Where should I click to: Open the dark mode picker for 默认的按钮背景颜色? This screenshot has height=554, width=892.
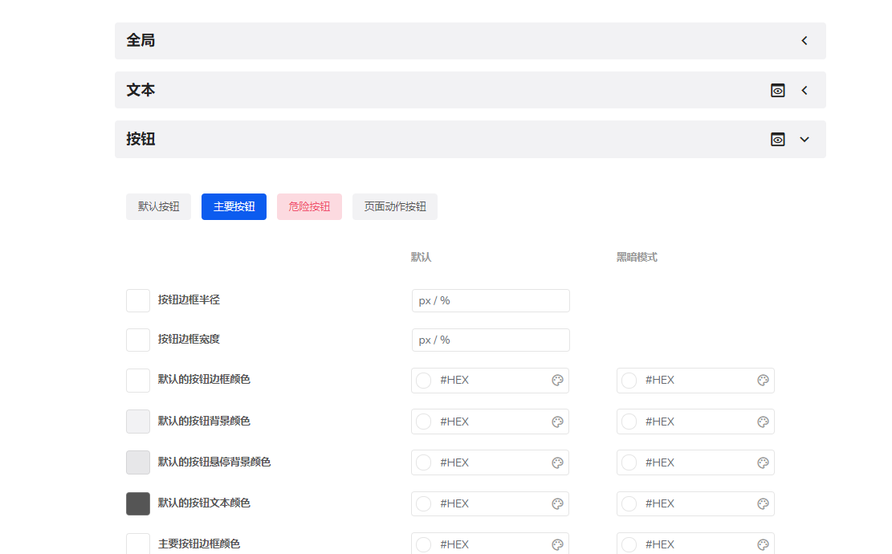coord(763,421)
